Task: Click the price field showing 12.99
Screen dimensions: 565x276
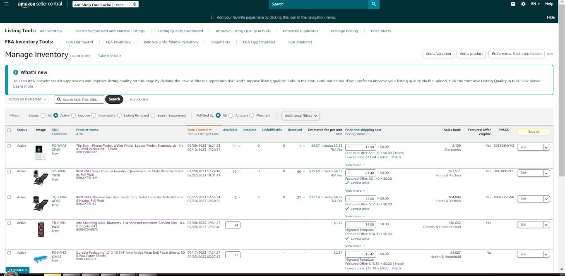Action: pyautogui.click(x=361, y=147)
